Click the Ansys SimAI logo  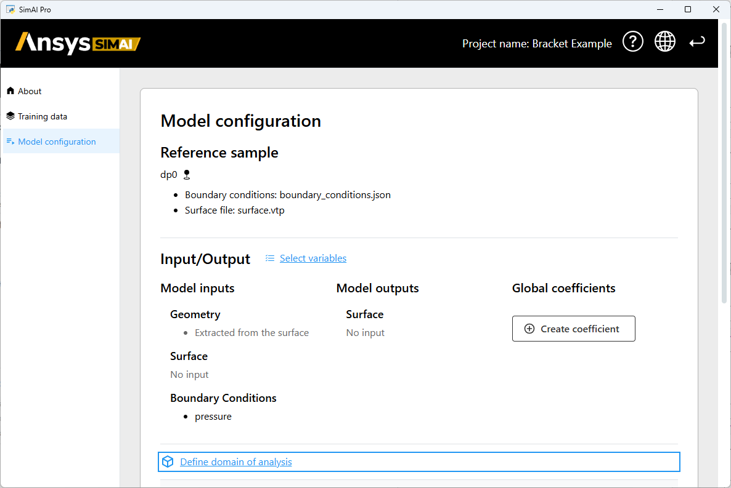[x=78, y=43]
